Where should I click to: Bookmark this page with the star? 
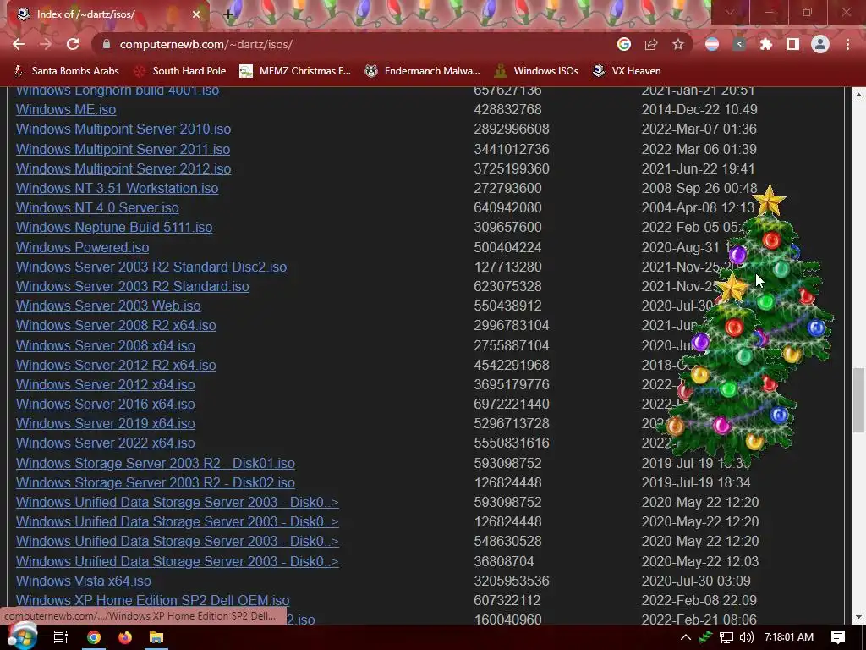[678, 44]
